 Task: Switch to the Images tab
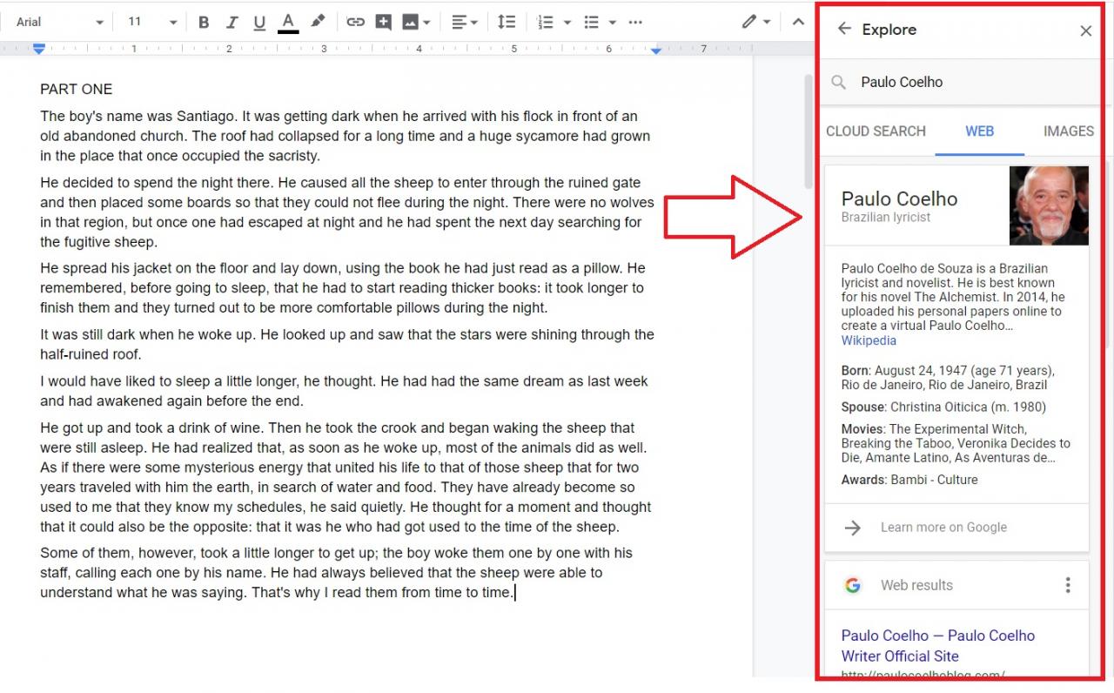1068,131
